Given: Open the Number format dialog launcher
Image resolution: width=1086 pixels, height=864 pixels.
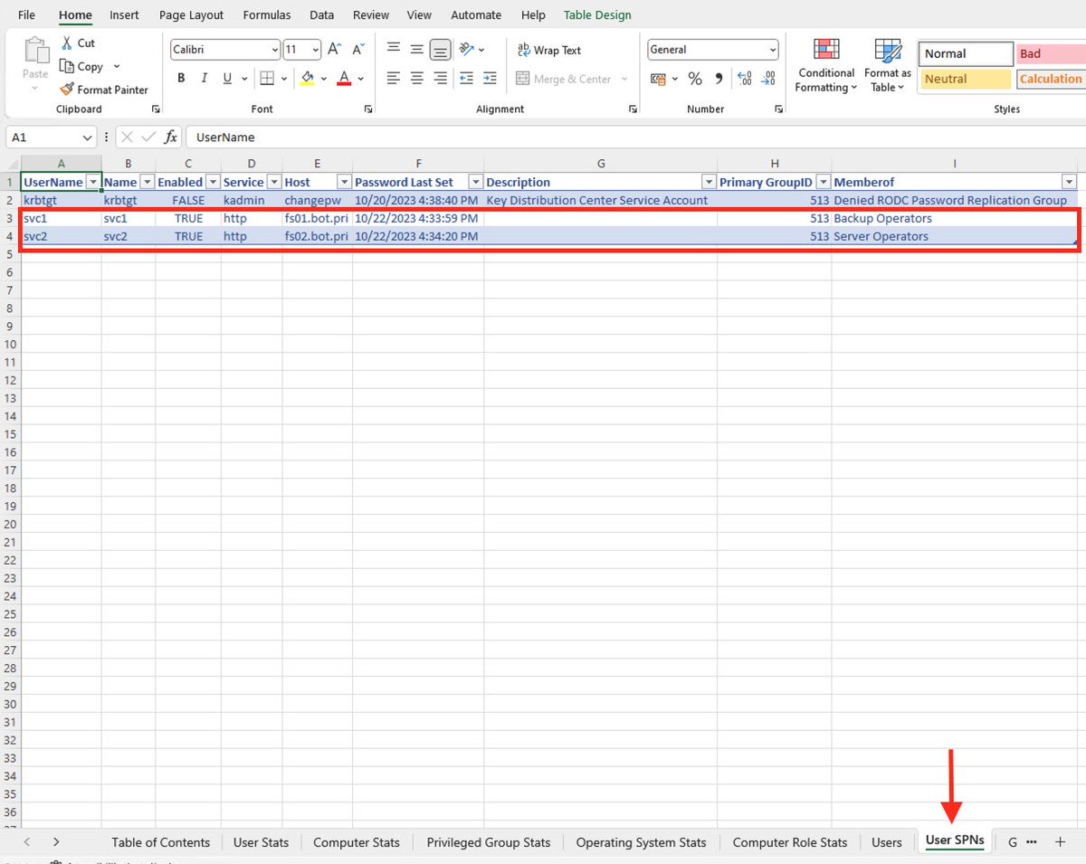Looking at the screenshot, I should pos(779,109).
